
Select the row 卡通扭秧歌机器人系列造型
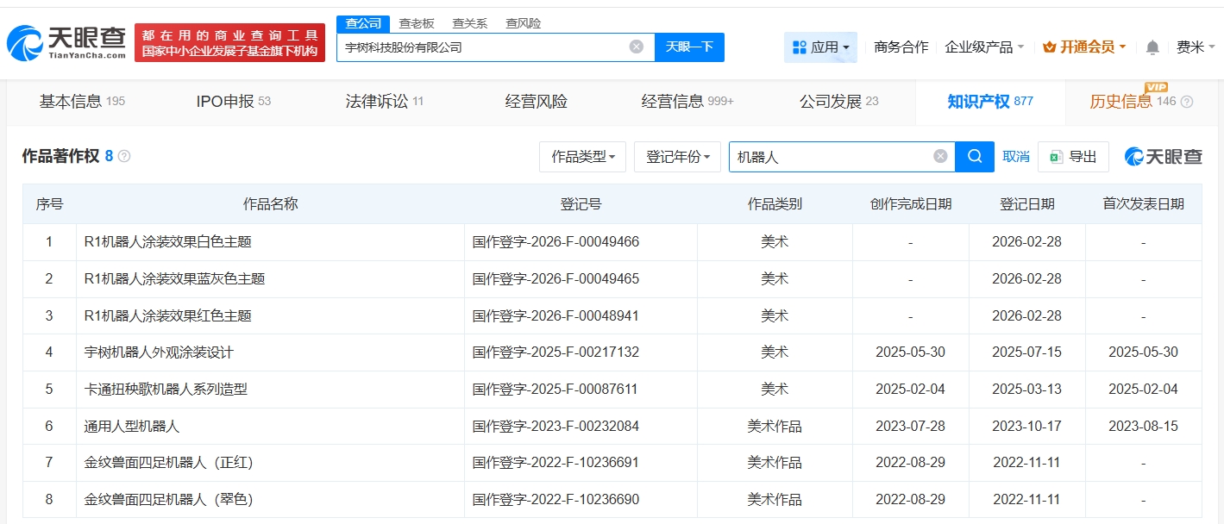point(612,390)
